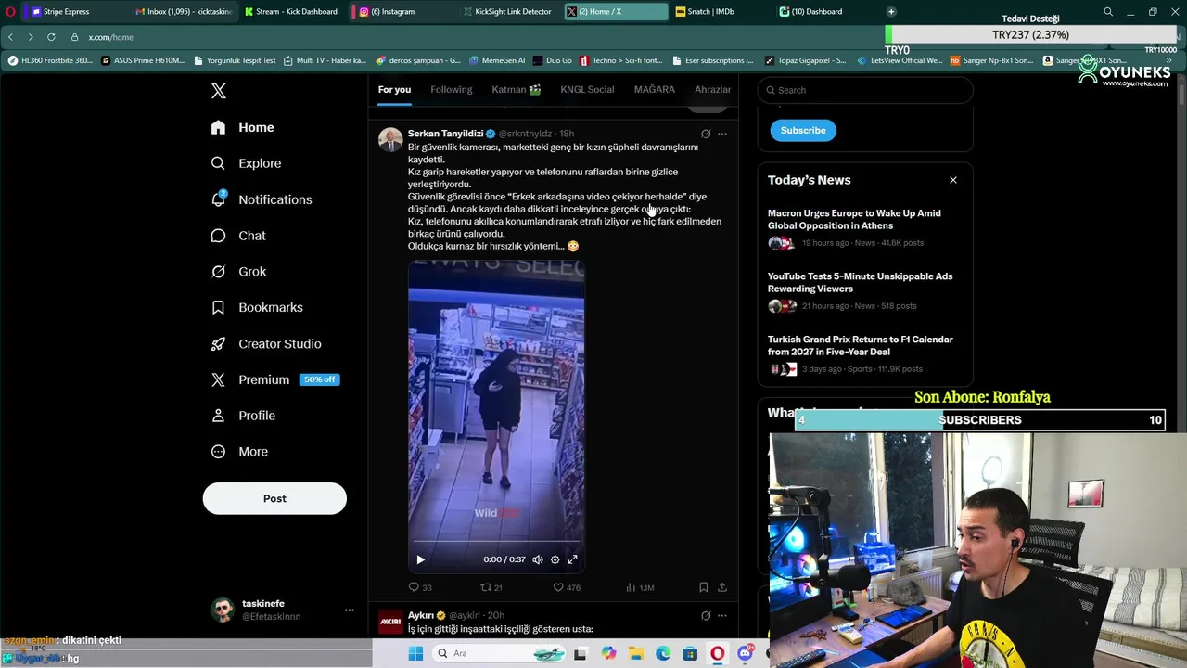This screenshot has width=1187, height=668.
Task: Click the blue Subscribe button
Action: (x=803, y=130)
